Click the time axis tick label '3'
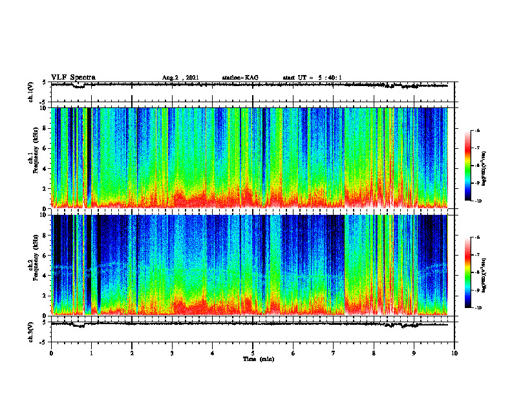This screenshot has height=396, width=512. pos(172,353)
